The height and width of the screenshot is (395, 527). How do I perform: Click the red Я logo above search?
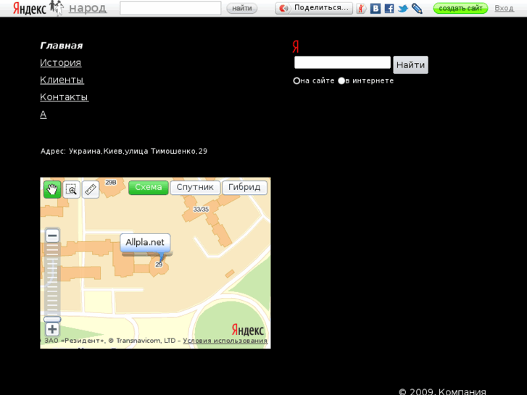click(296, 46)
